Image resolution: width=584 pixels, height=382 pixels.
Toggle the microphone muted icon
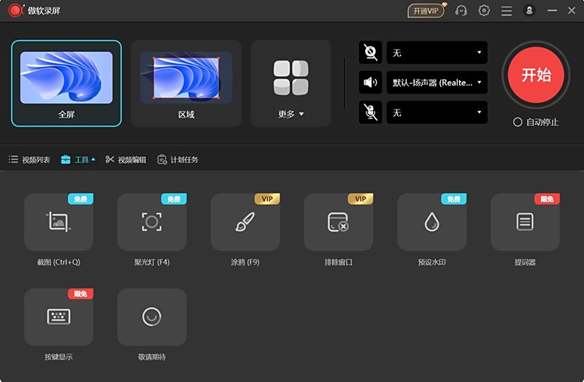pyautogui.click(x=371, y=112)
